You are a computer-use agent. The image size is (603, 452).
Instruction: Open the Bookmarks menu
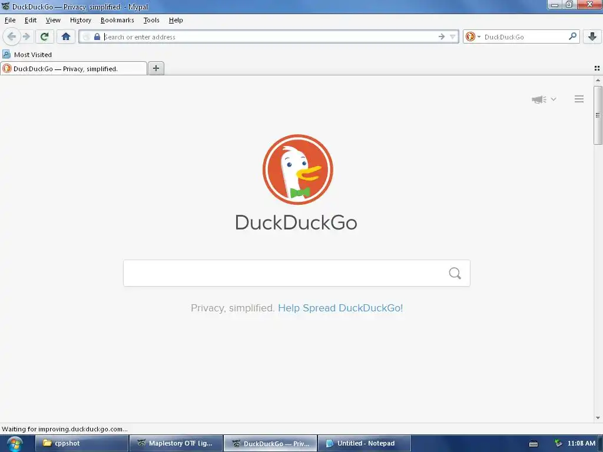(117, 20)
